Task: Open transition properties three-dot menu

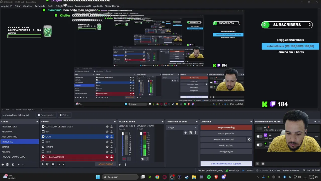Action: (x=196, y=133)
